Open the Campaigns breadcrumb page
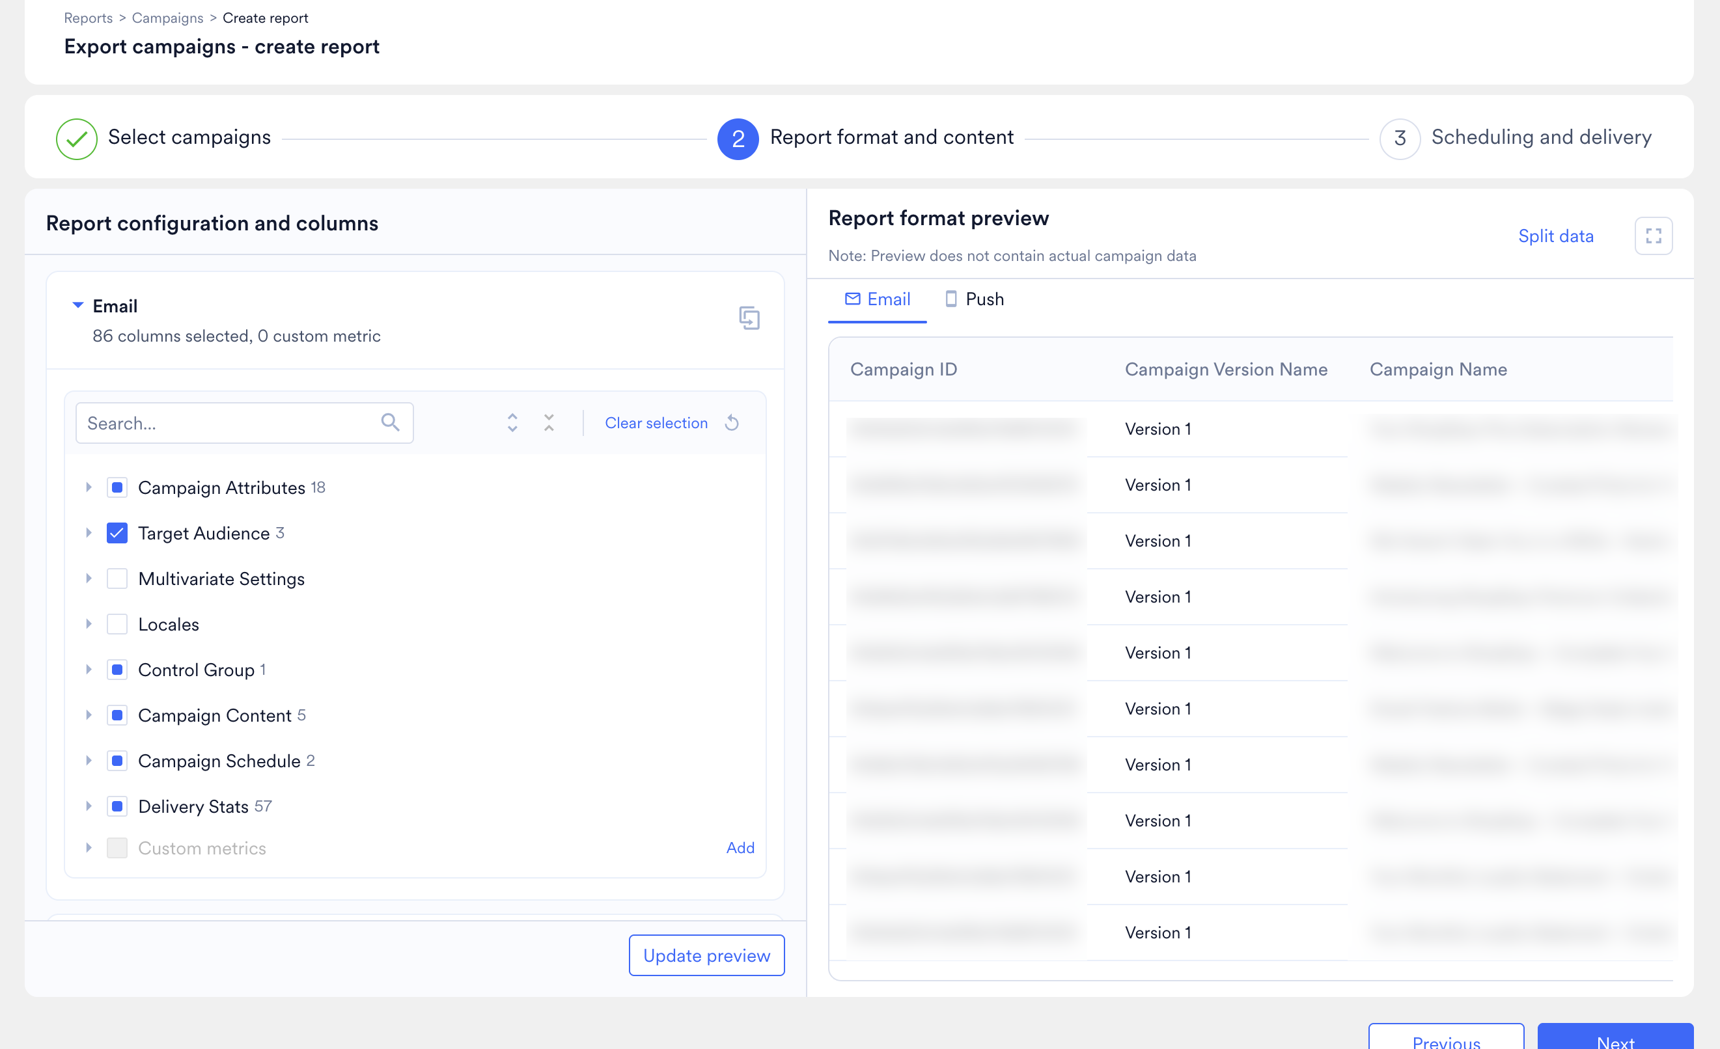The height and width of the screenshot is (1049, 1720). pos(167,18)
